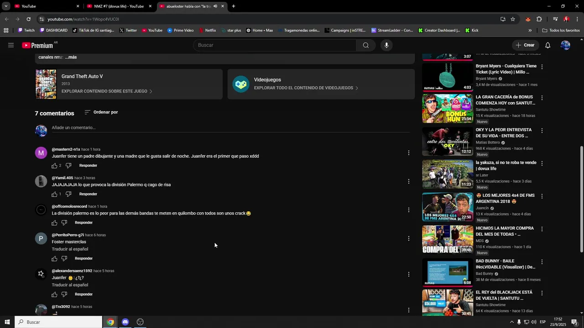Open options menu for @PerritoPerro-g7i comment

click(x=408, y=239)
